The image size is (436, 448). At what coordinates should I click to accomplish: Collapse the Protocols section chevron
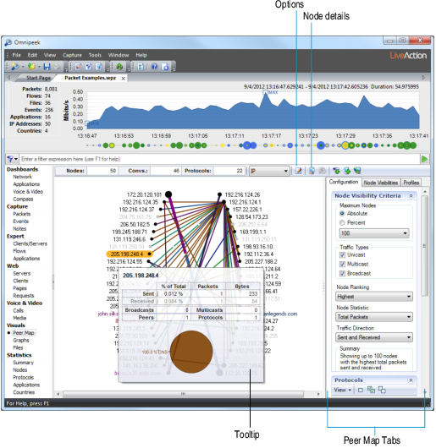411,380
